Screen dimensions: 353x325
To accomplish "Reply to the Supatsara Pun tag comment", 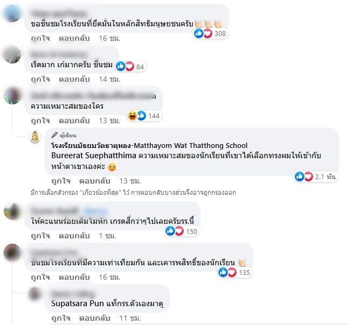I will pyautogui.click(x=94, y=318).
